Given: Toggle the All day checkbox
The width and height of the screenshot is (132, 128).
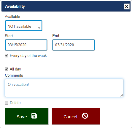Looking at the screenshot, I should pos(7,69).
